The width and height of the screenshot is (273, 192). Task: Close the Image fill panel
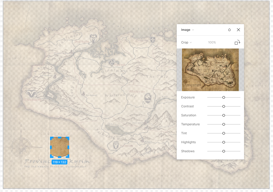click(238, 30)
